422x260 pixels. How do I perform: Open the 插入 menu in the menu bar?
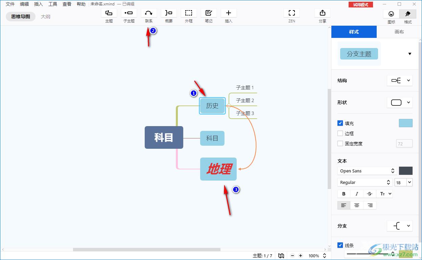(x=39, y=4)
